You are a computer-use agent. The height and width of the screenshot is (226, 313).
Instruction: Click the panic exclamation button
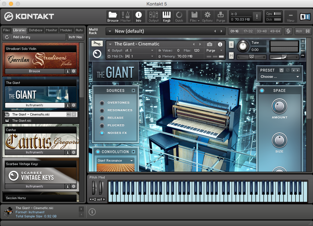257,17
